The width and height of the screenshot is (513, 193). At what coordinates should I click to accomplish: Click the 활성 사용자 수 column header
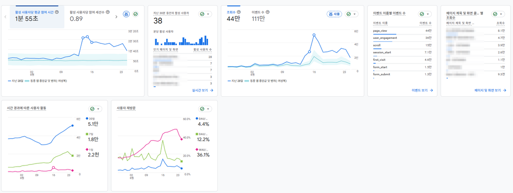click(202, 49)
